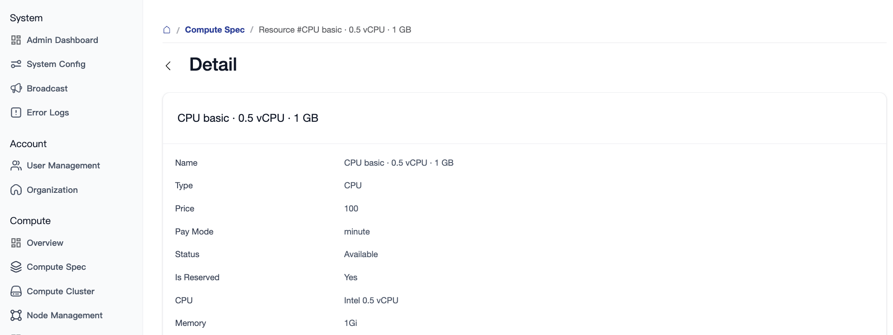
Task: Navigate to System Config page
Action: [56, 64]
